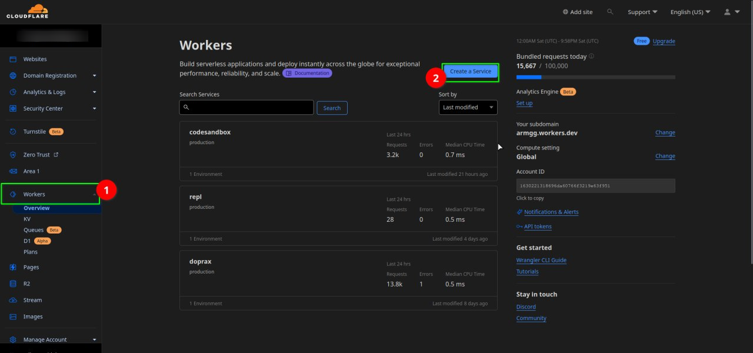The image size is (753, 353).
Task: Click the bundled requests usage bar
Action: coord(595,77)
